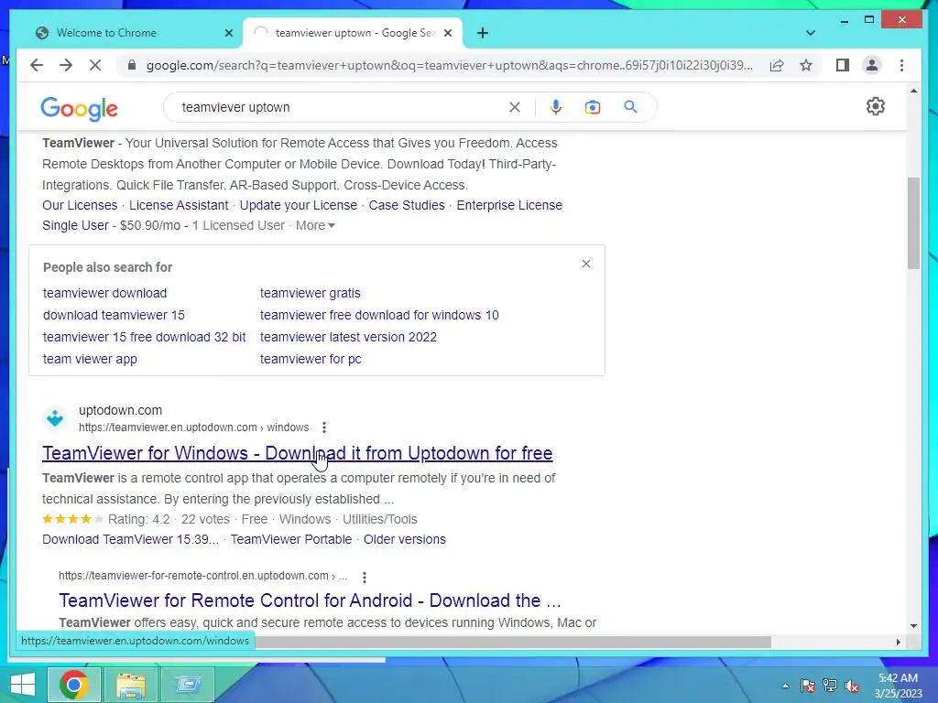Click the padlock site info icon
This screenshot has height=703, width=938.
point(132,65)
